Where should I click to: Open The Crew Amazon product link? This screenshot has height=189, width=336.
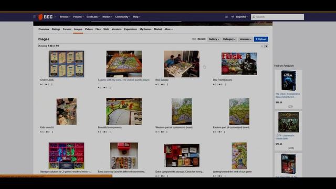(288, 96)
